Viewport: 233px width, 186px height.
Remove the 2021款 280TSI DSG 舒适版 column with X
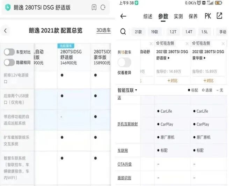click(x=187, y=44)
